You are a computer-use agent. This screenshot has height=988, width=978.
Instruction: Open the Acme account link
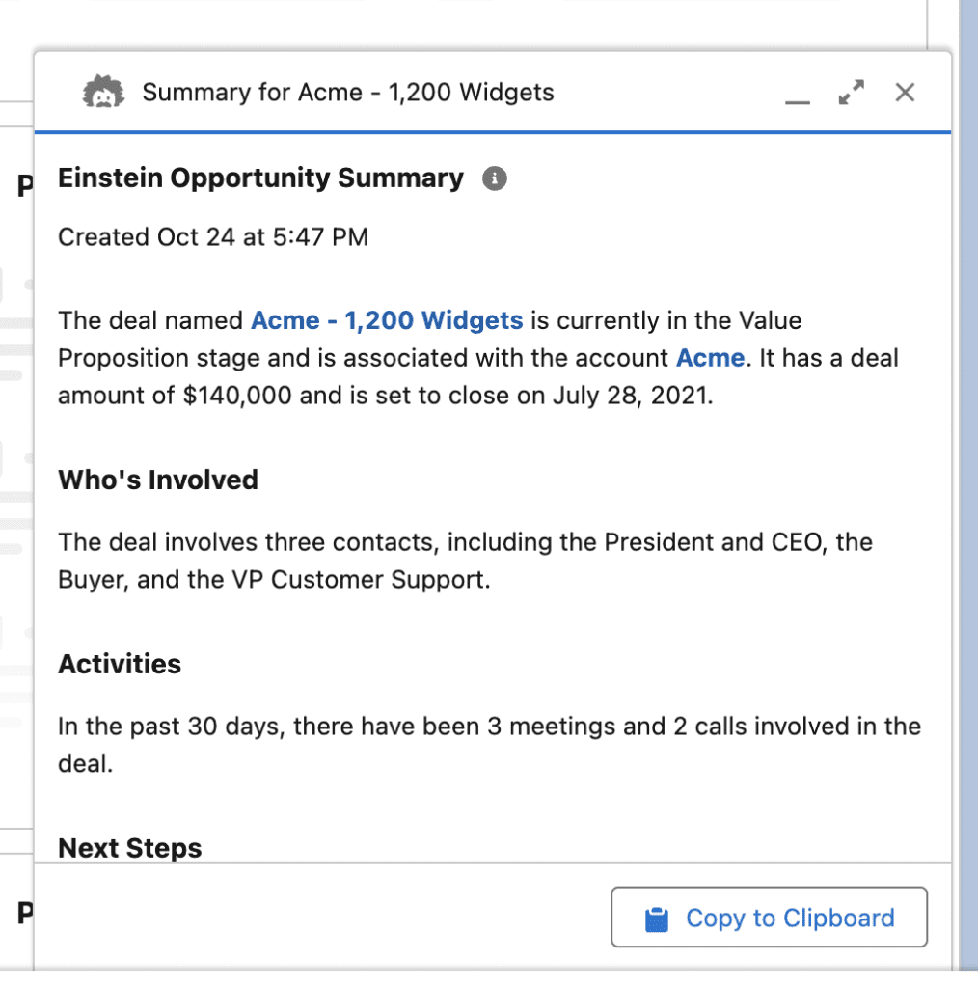(x=711, y=358)
